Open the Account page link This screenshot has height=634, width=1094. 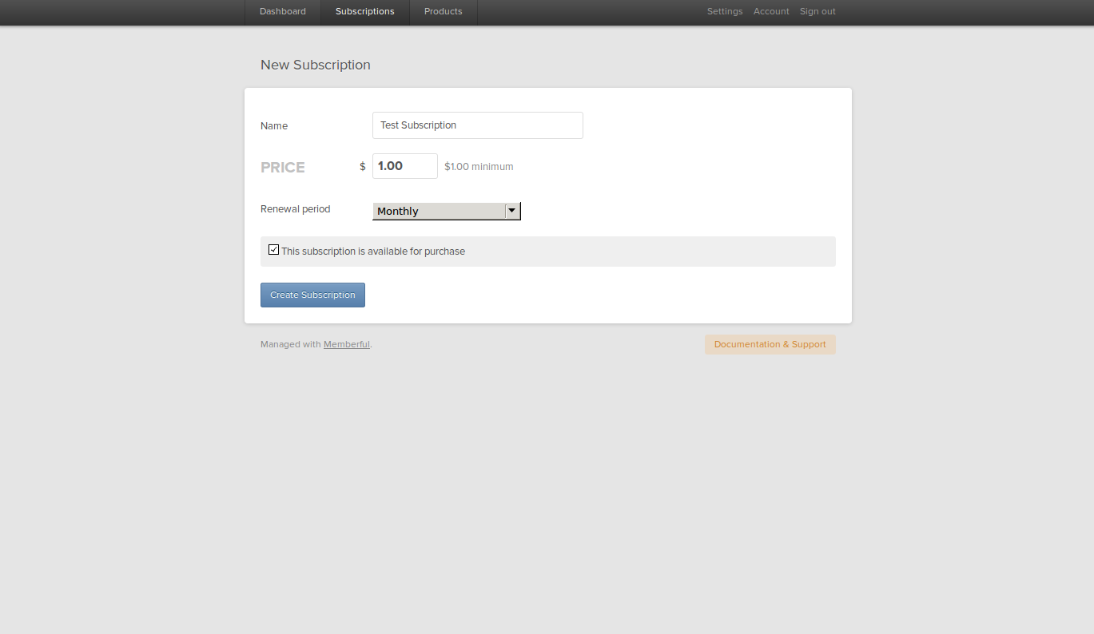pyautogui.click(x=771, y=12)
